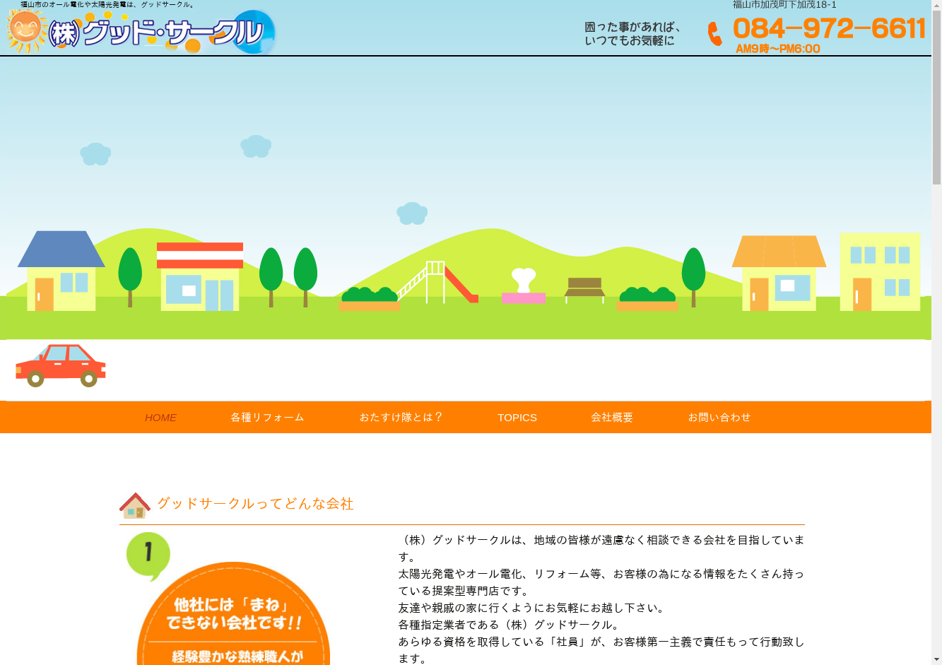Click the red-striped shop building illustration
This screenshot has width=942, height=665.
click(200, 276)
